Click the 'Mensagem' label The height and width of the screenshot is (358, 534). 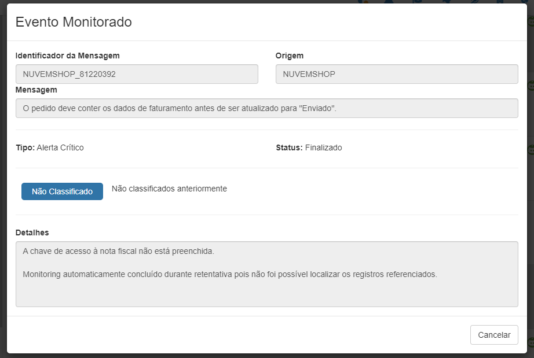tap(36, 90)
